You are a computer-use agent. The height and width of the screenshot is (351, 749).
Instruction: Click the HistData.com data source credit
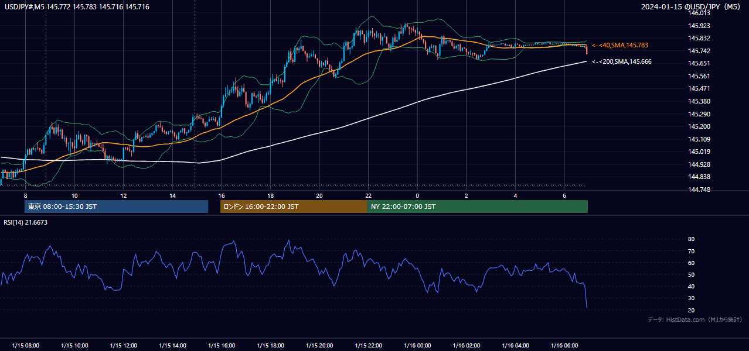(x=694, y=320)
